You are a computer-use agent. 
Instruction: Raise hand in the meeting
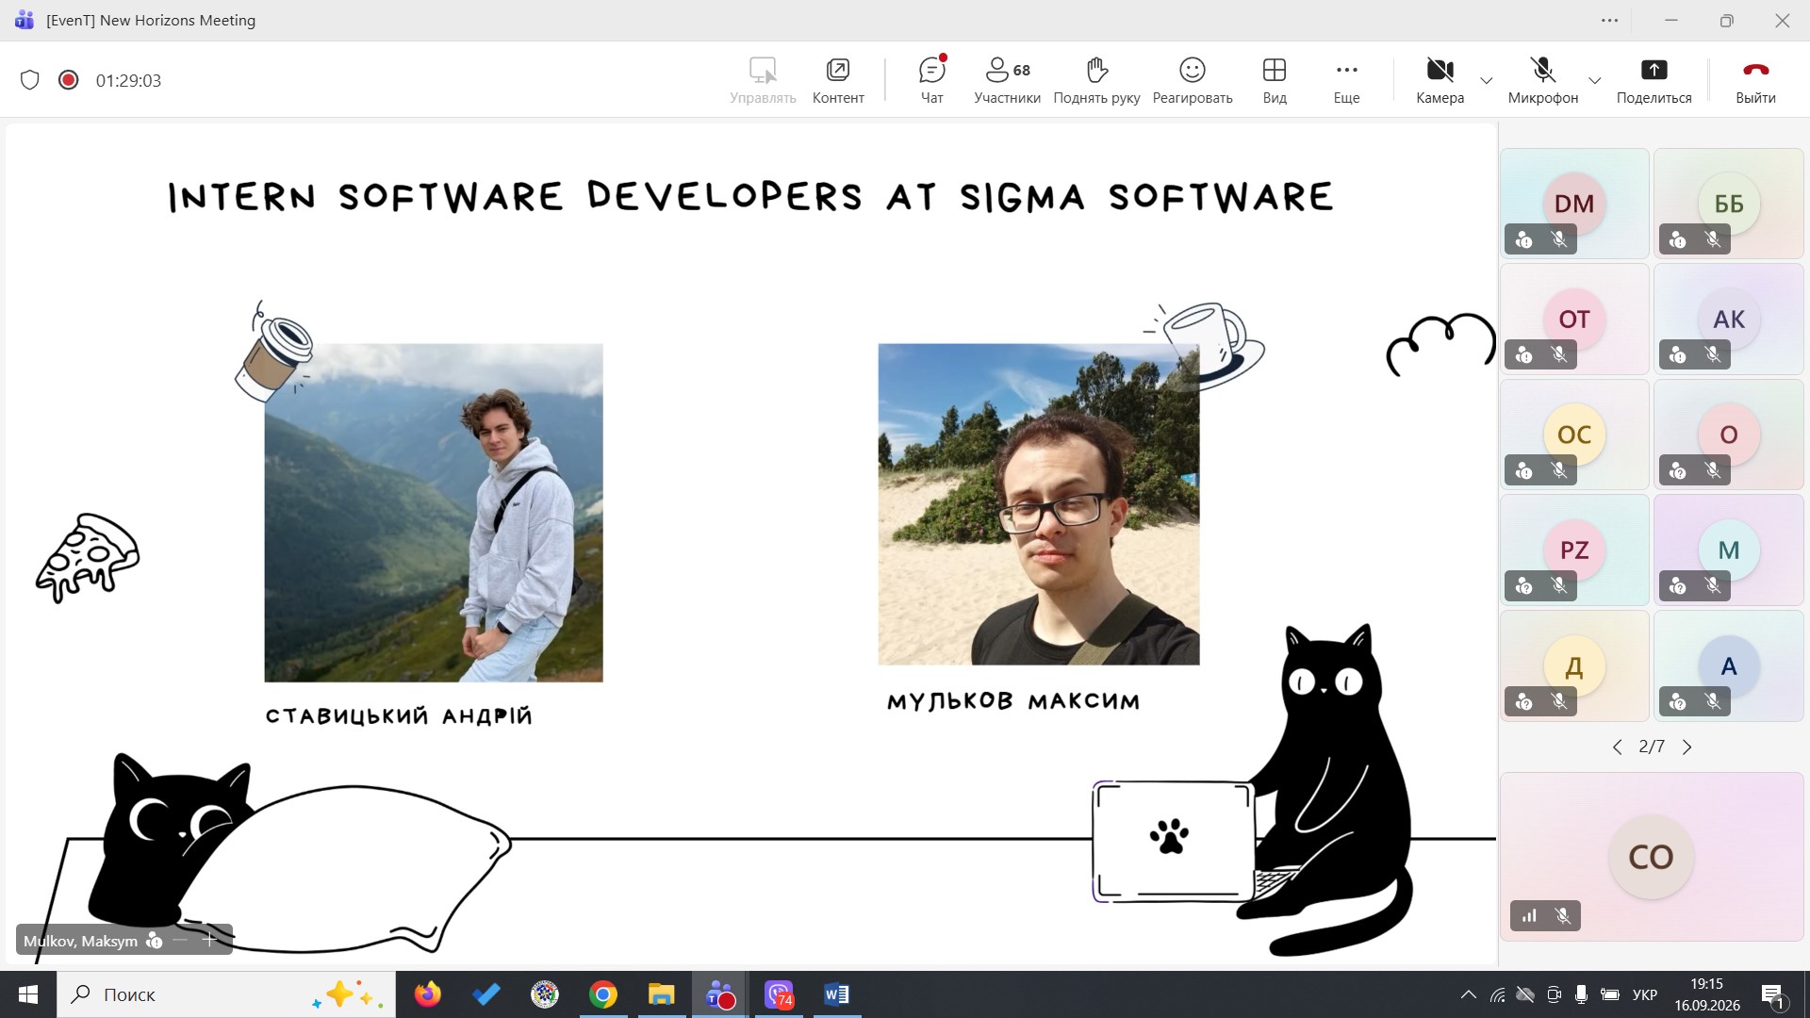tap(1096, 80)
